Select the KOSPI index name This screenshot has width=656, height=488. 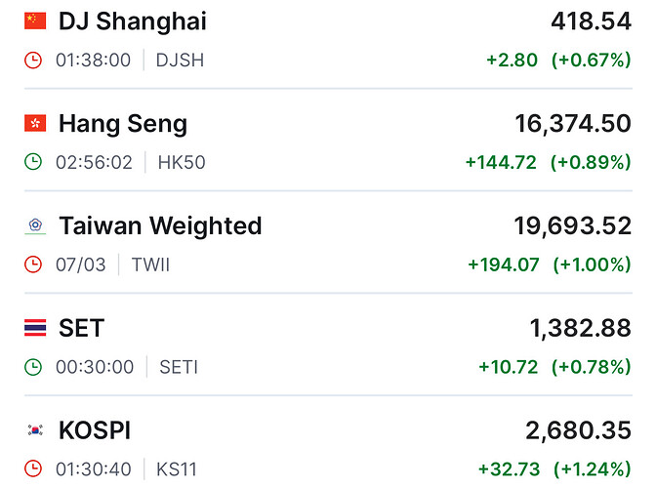95,431
